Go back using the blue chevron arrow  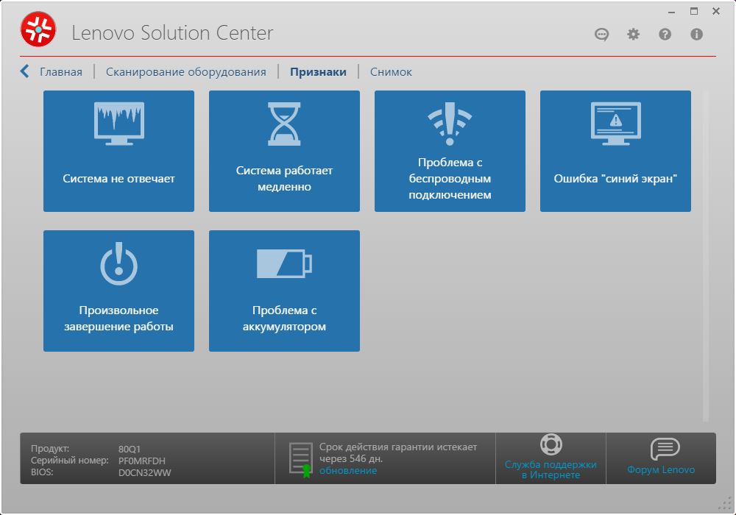click(x=24, y=71)
